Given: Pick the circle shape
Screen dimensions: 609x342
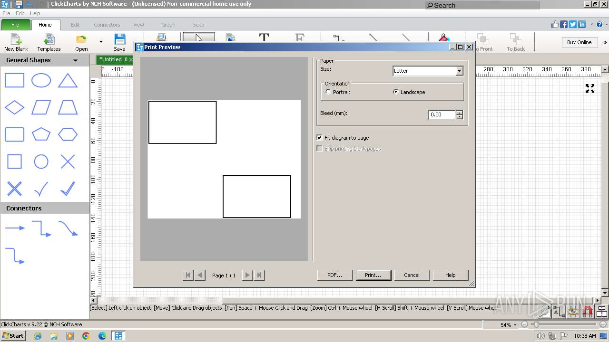Looking at the screenshot, I should [x=41, y=162].
